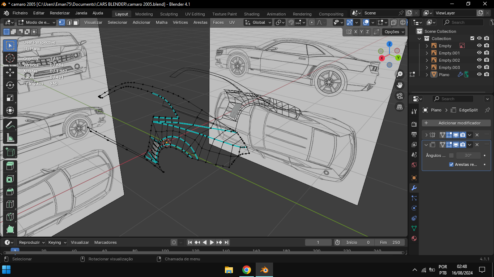Image resolution: width=494 pixels, height=277 pixels.
Task: Click the pan view hand icon
Action: (x=400, y=85)
